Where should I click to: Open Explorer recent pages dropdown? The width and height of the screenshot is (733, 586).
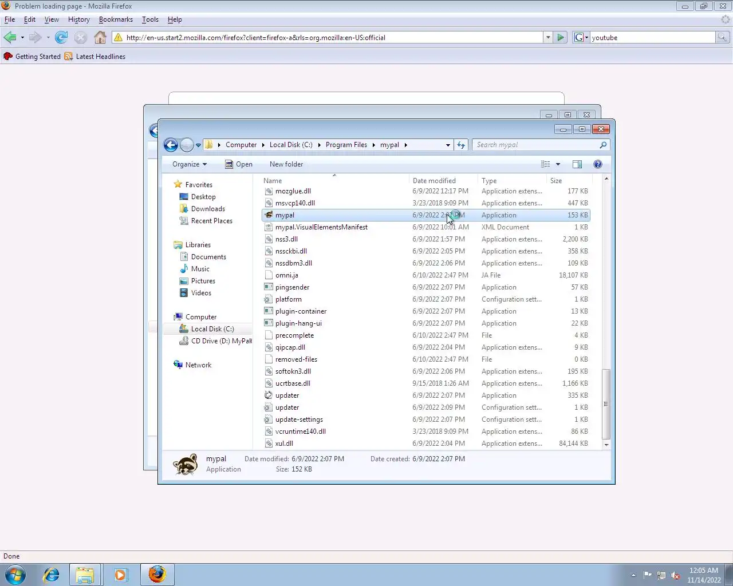198,145
